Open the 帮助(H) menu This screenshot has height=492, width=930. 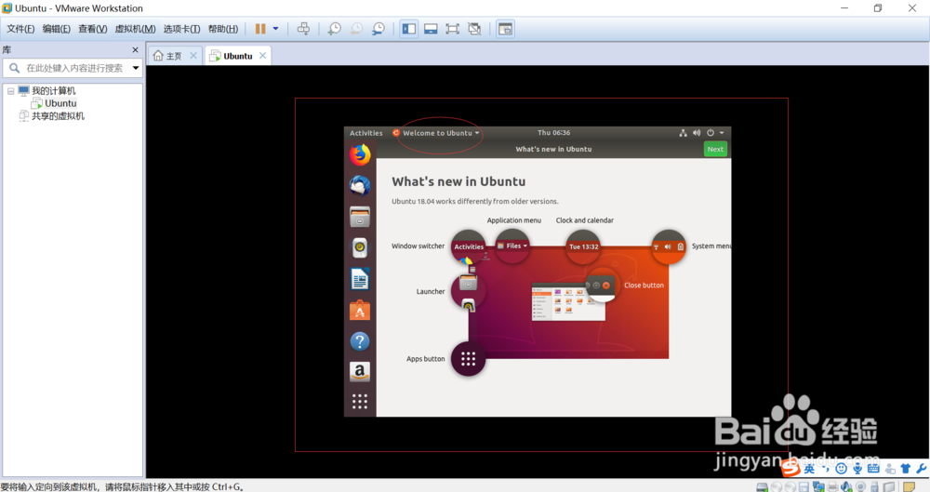(x=223, y=29)
